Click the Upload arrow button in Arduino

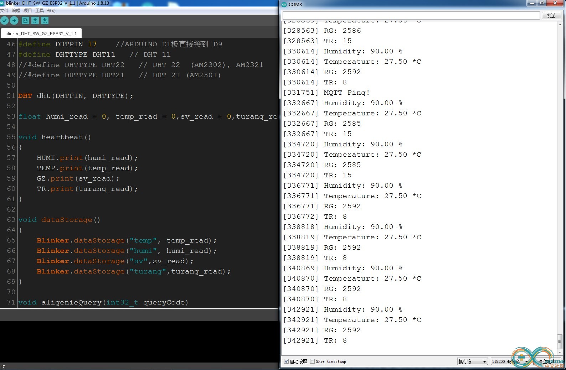pyautogui.click(x=14, y=21)
